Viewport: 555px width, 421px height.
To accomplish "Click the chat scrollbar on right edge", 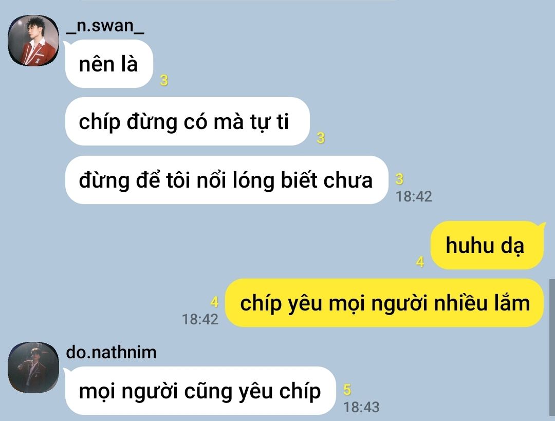I will 552,347.
